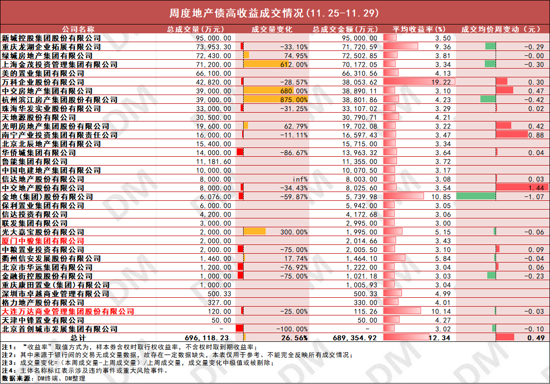Screen dimensions: 550x384
Task: Select the 成交量变化 column header
Action: point(272,29)
